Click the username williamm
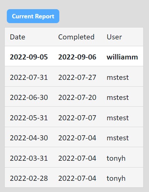This screenshot has height=192, width=149. coord(122,57)
